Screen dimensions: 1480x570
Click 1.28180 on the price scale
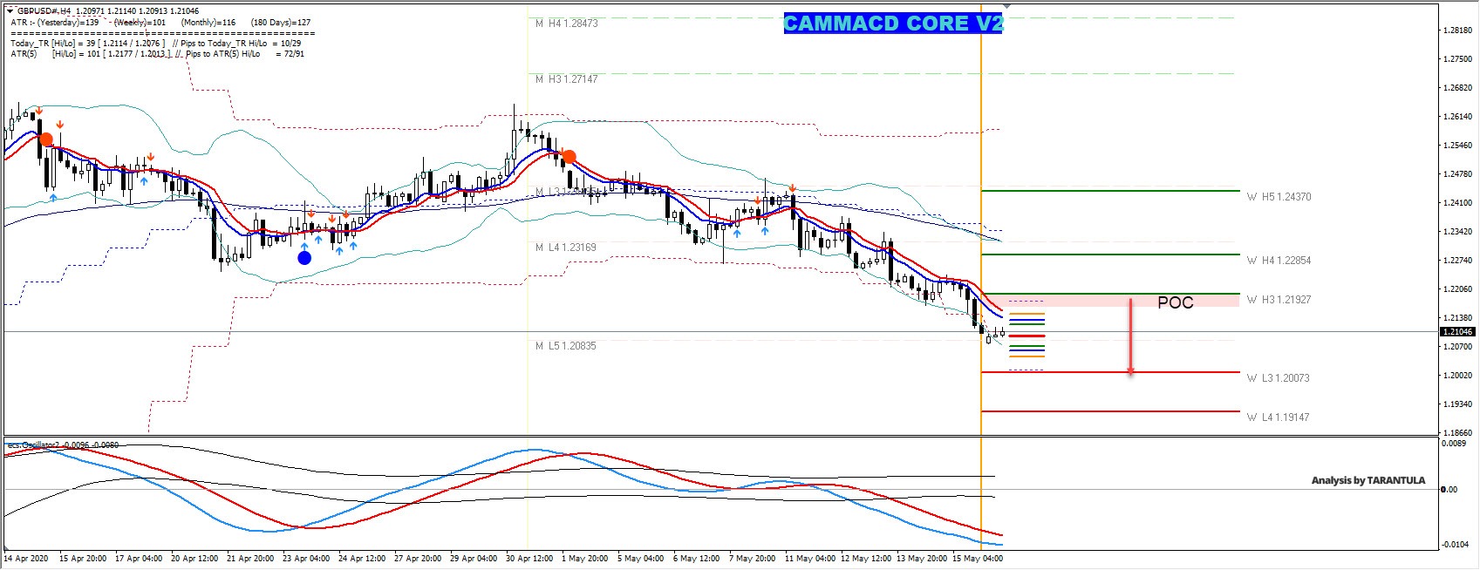coord(1458,31)
